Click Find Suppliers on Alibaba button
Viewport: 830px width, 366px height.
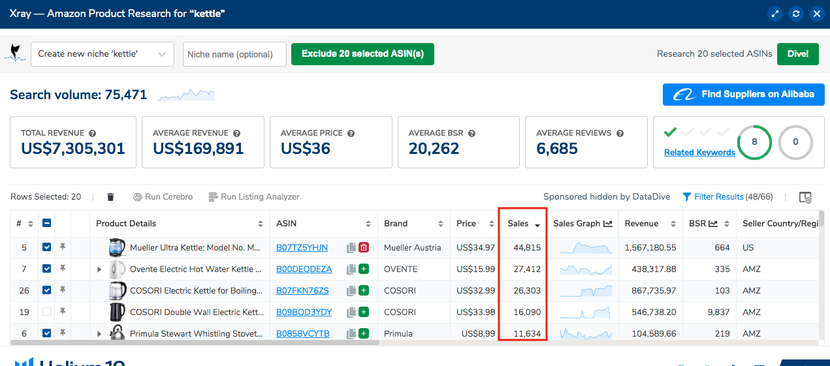click(744, 95)
